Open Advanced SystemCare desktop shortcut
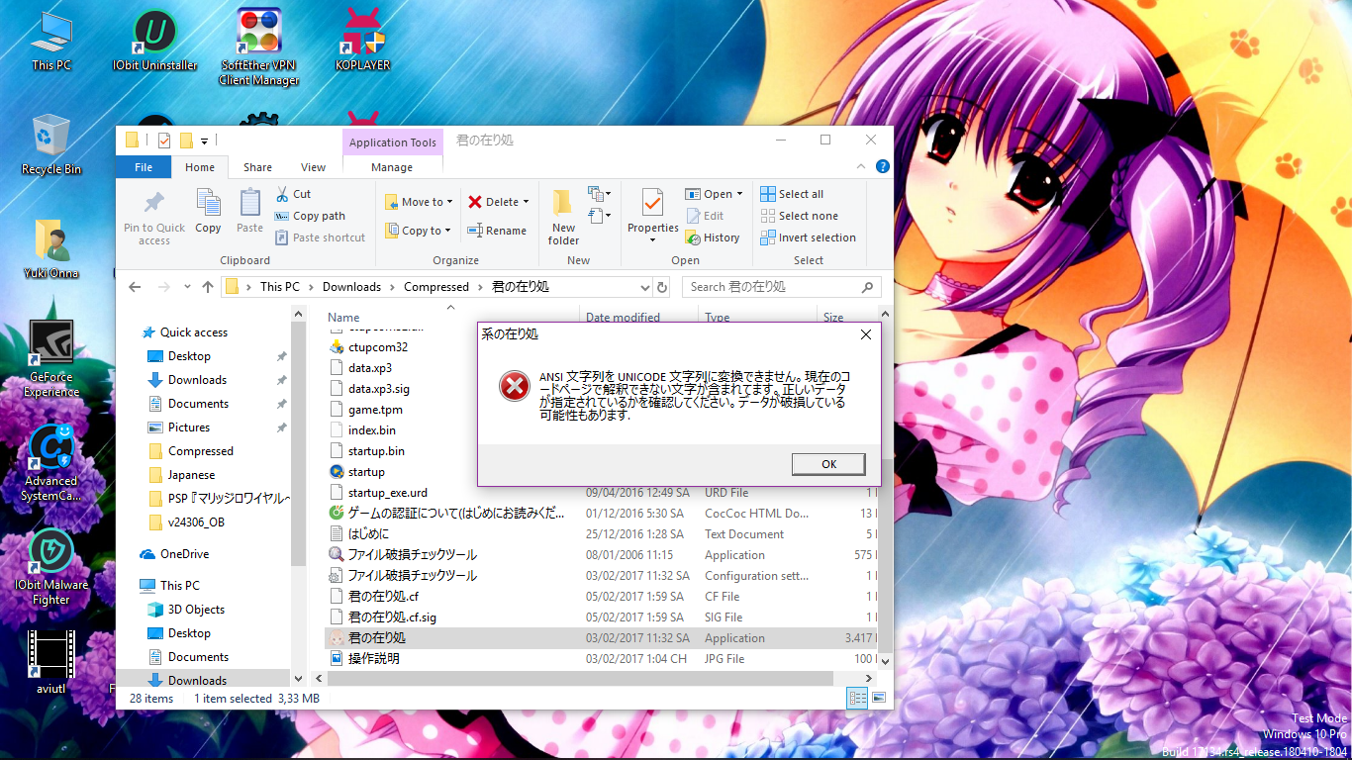1352x760 pixels. click(x=51, y=463)
